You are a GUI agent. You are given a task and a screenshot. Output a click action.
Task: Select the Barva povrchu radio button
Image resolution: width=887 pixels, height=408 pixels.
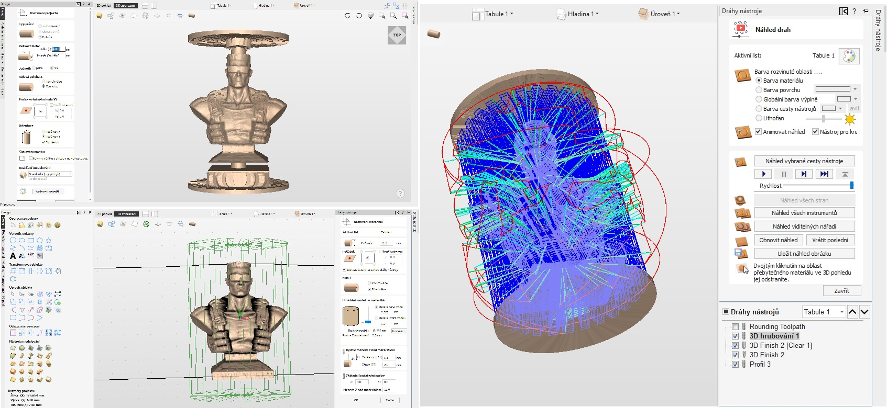pyautogui.click(x=759, y=90)
